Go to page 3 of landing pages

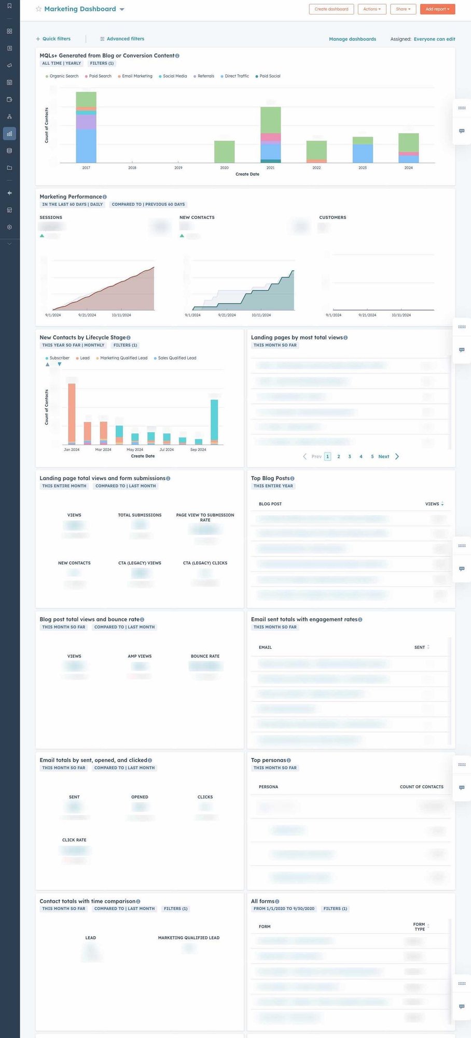pos(350,457)
